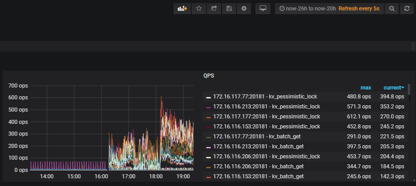
Task: Sort legend by current column
Action: click(393, 88)
